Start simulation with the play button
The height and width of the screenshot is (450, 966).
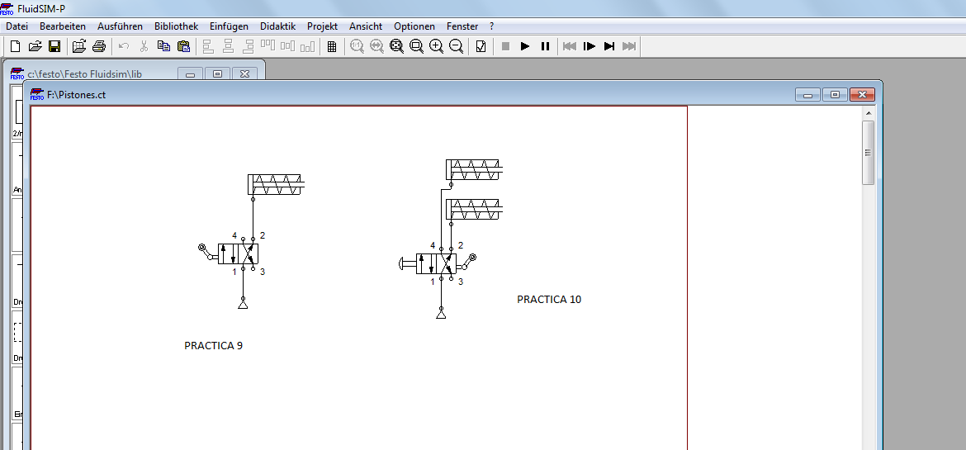[x=525, y=46]
